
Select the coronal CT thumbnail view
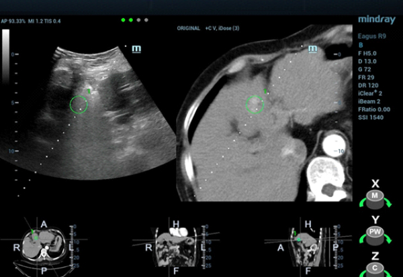coord(176,246)
